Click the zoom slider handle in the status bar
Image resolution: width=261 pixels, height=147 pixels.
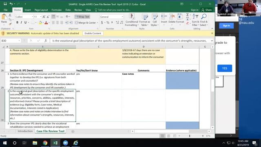pyautogui.click(x=190, y=136)
